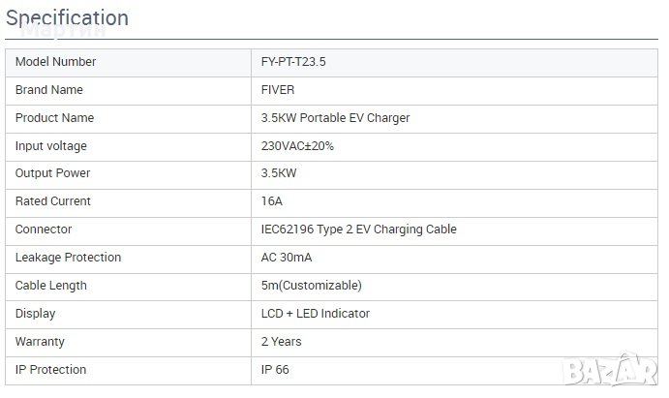Select the Leakage Protection label
This screenshot has width=669, height=398.
pyautogui.click(x=69, y=258)
